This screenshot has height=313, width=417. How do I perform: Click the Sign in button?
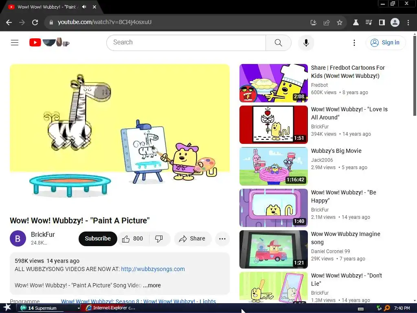pyautogui.click(x=386, y=42)
